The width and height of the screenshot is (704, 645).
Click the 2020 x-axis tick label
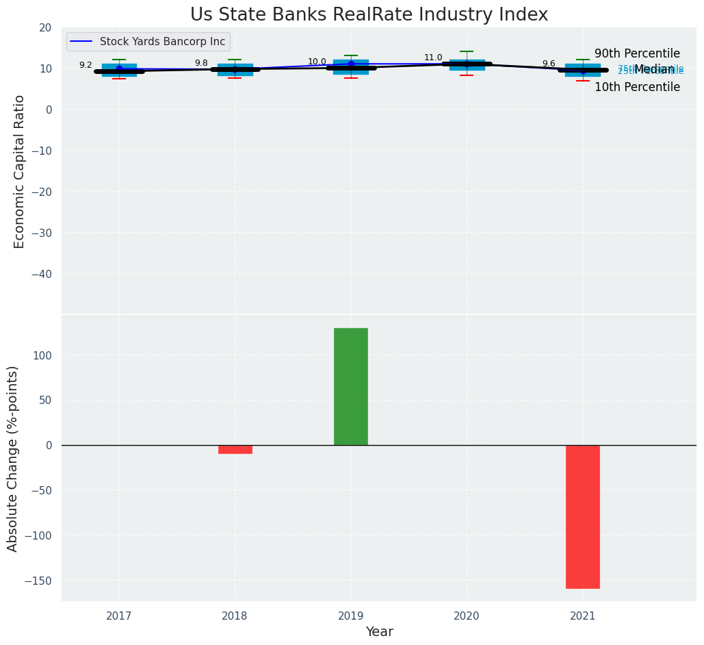[x=467, y=616]
